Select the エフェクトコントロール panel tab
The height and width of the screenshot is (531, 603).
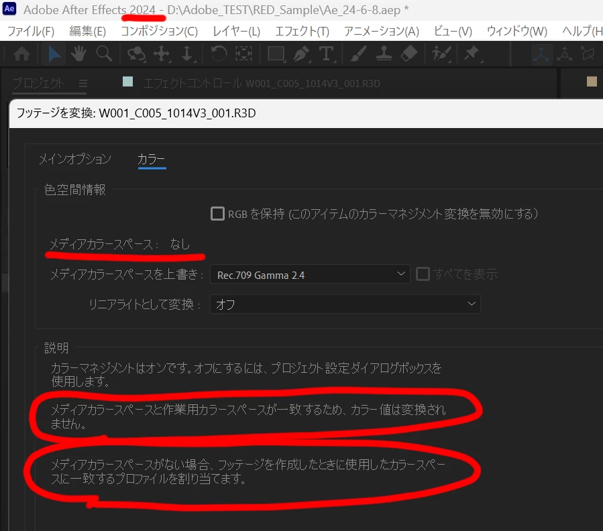(262, 83)
